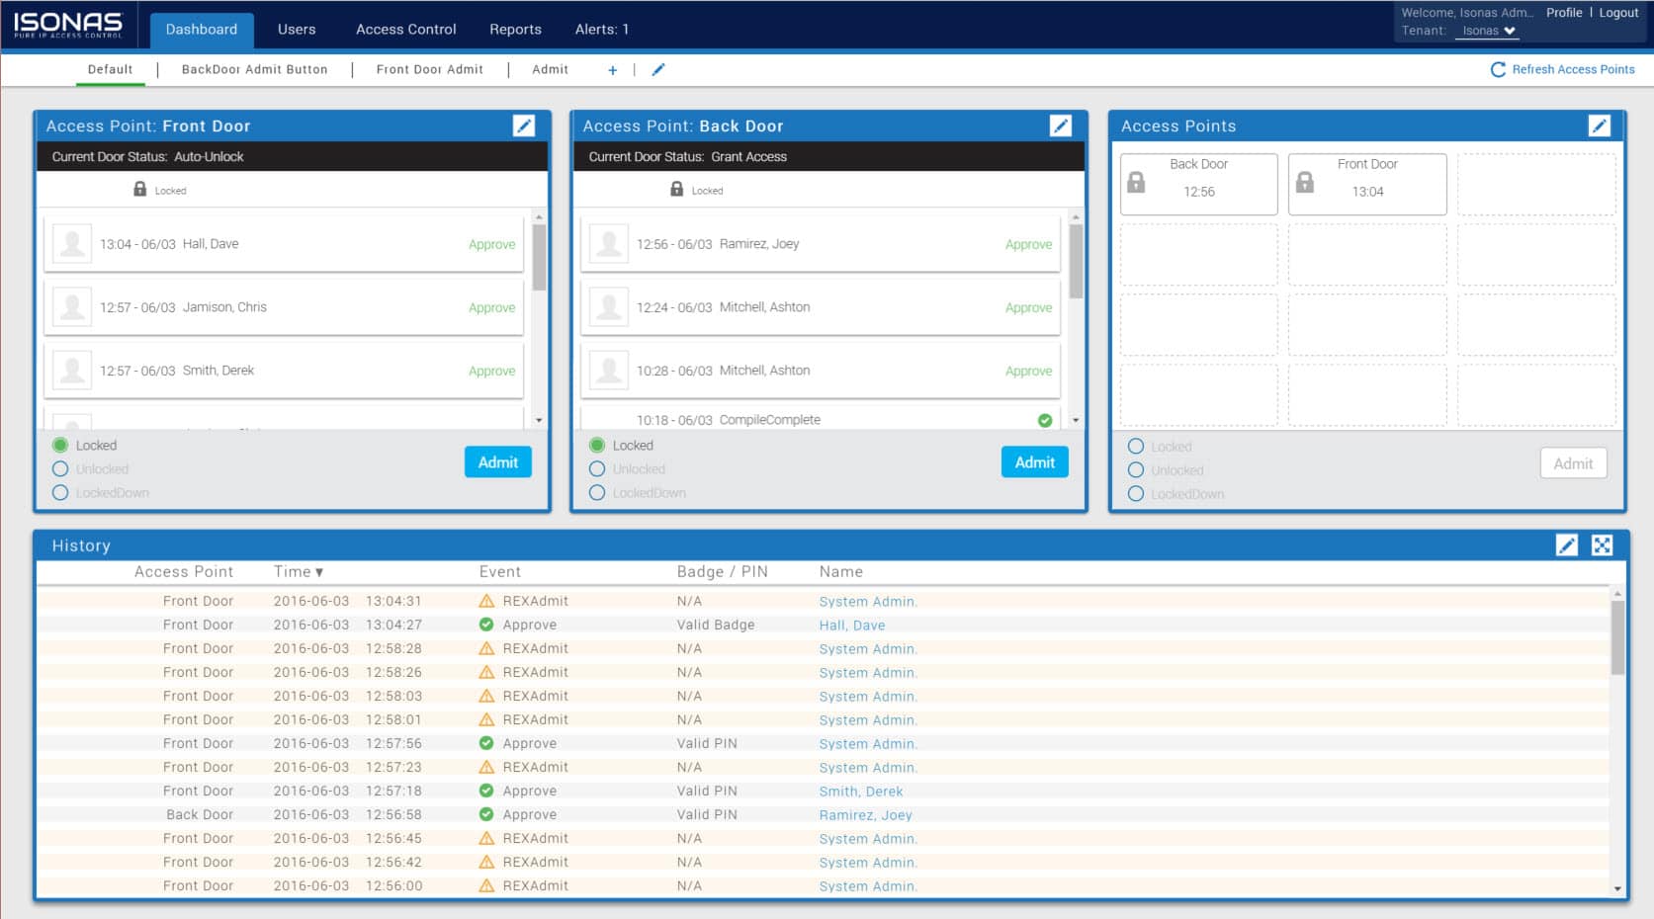Edit the Front Door access point panel
The height and width of the screenshot is (919, 1654).
click(524, 125)
